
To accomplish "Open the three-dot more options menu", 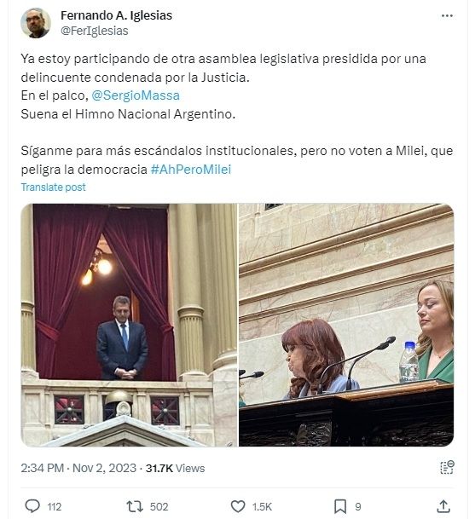I will tap(447, 15).
